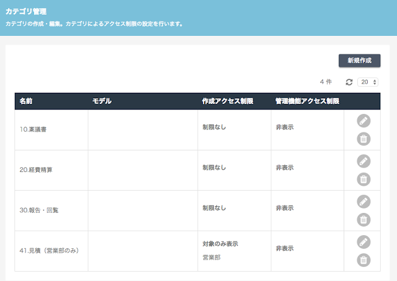This screenshot has width=397, height=281.
Task: Delete the 30.報告・回覧 category with trash icon
Action: click(x=364, y=220)
